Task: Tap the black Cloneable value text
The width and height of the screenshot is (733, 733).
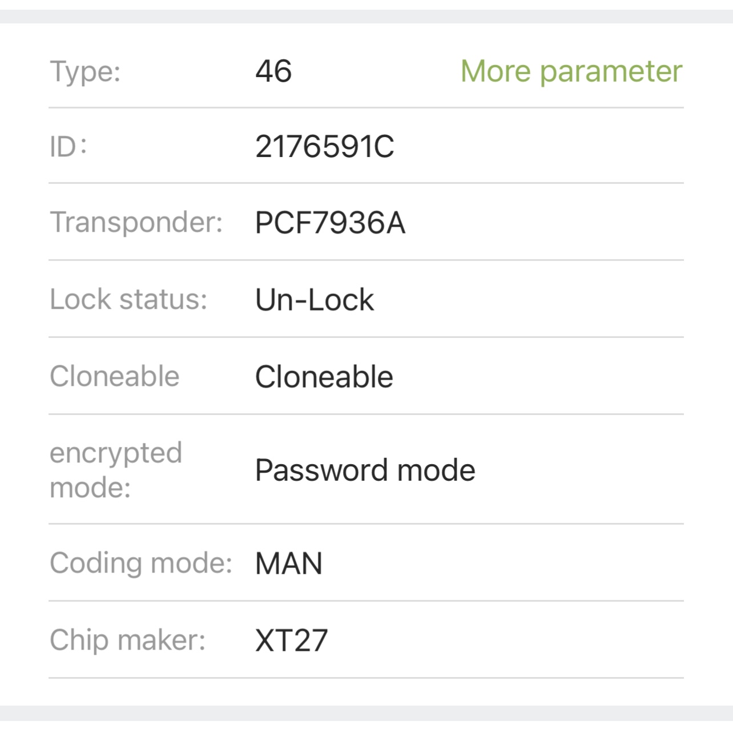Action: click(x=324, y=377)
